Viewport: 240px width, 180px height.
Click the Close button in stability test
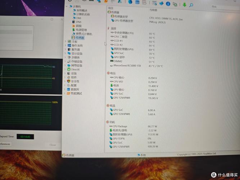click(x=53, y=145)
